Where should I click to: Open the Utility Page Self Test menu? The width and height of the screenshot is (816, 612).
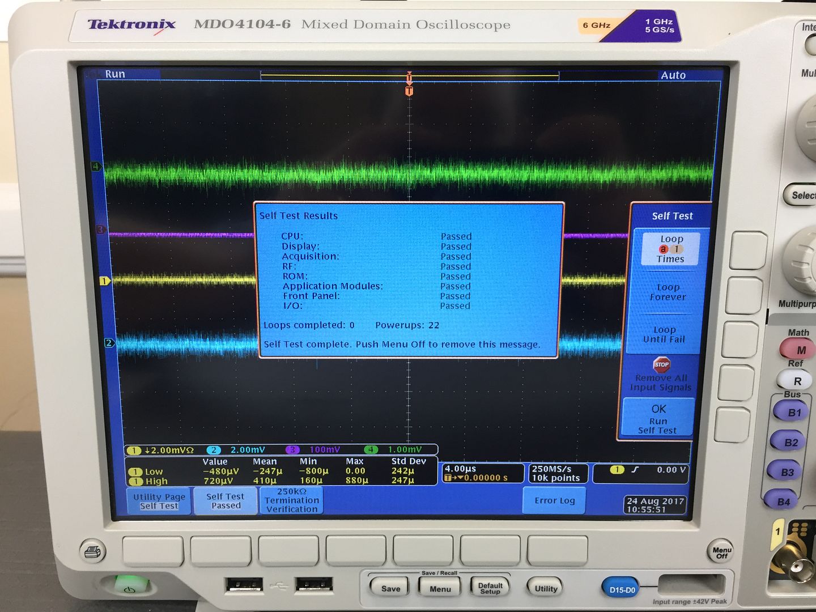coord(159,501)
